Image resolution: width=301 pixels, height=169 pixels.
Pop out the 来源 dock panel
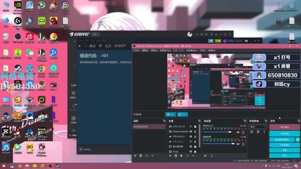pos(199,121)
